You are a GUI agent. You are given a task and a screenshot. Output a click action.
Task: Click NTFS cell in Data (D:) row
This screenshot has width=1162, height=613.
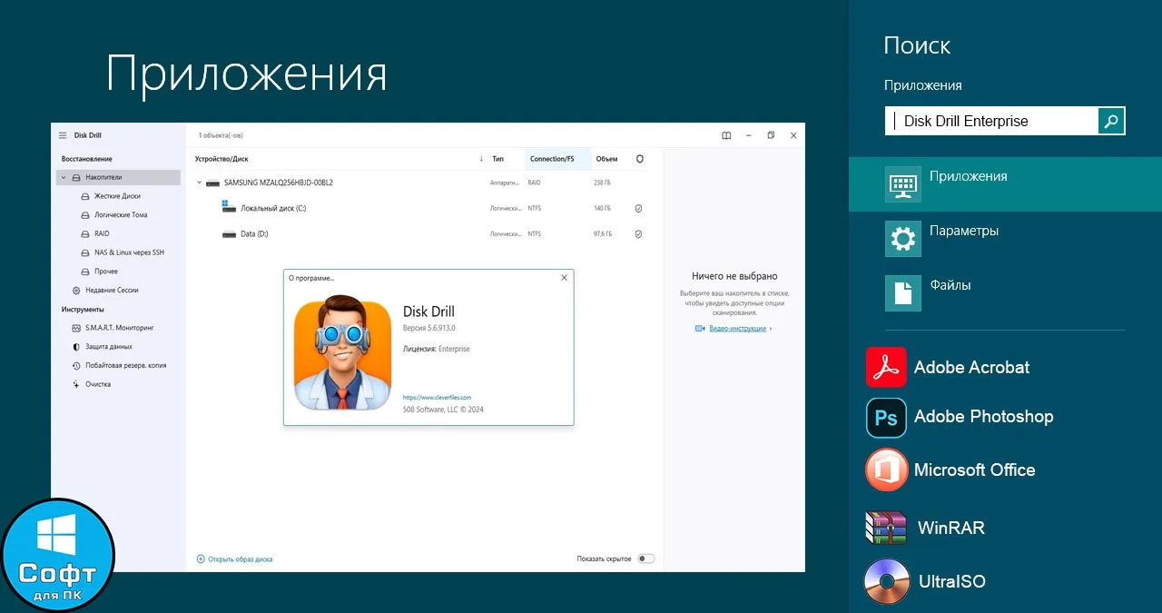coord(535,233)
